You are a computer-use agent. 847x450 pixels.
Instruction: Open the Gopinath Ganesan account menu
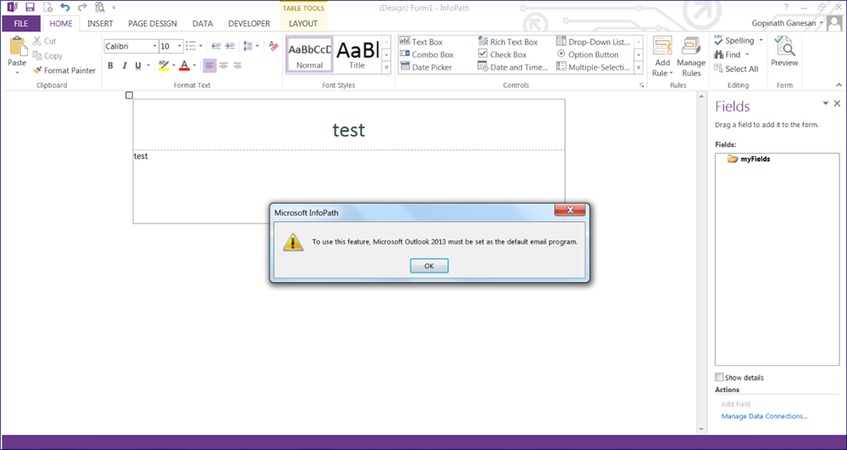(x=787, y=23)
